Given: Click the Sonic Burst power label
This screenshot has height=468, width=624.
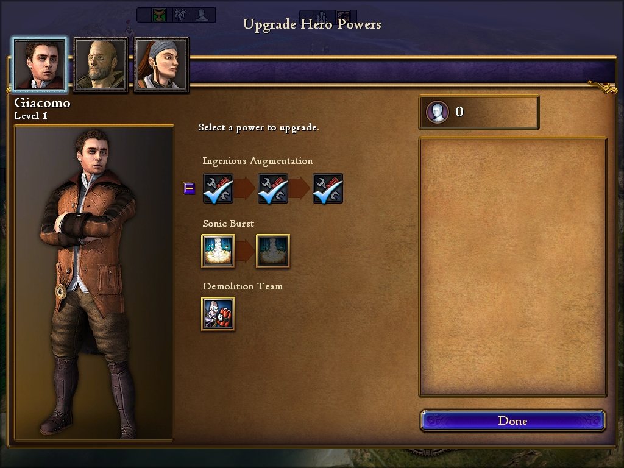Looking at the screenshot, I should pyautogui.click(x=229, y=224).
